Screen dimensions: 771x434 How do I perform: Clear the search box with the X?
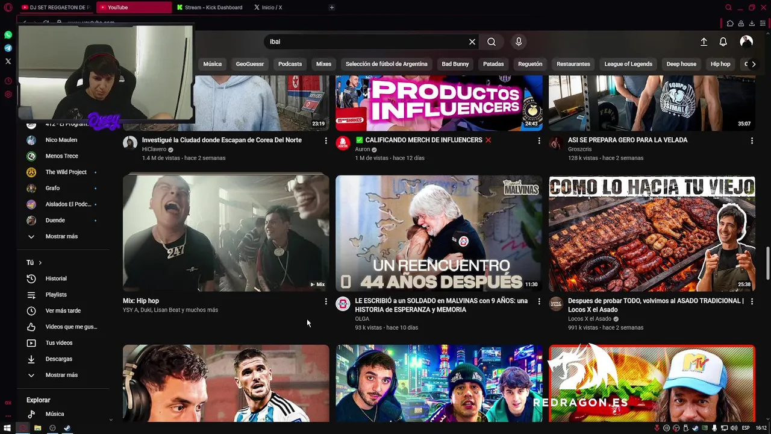472,42
